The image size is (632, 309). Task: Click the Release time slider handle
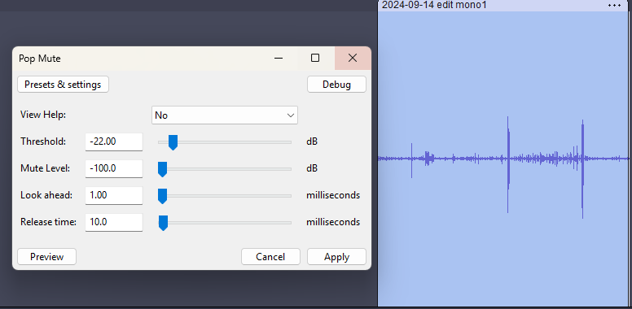163,223
